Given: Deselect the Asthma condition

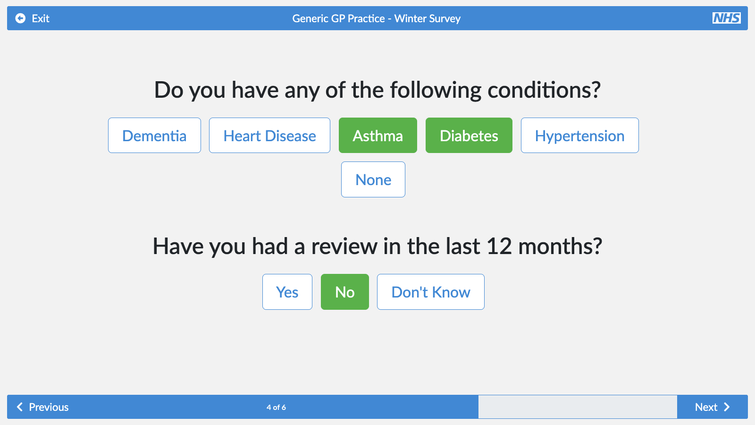Looking at the screenshot, I should [x=377, y=136].
